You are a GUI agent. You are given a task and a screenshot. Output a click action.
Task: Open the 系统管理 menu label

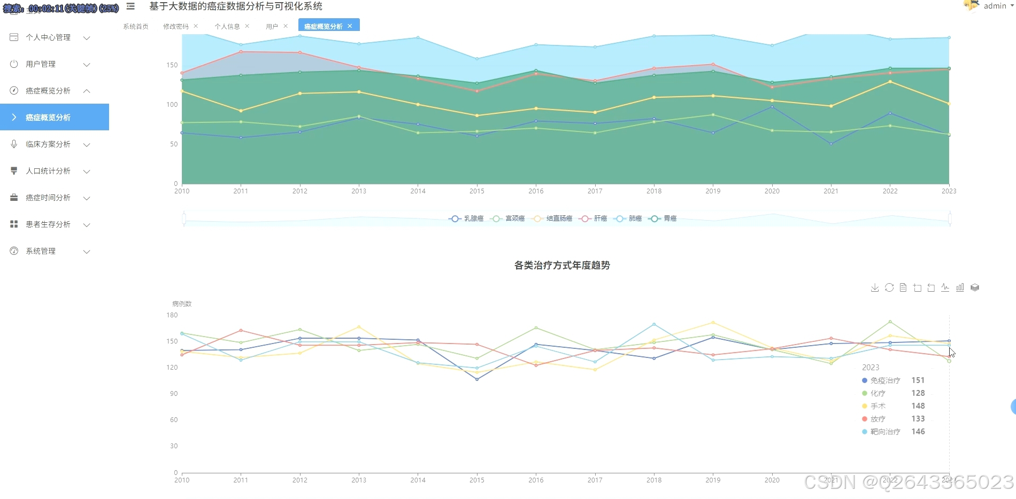click(x=41, y=251)
